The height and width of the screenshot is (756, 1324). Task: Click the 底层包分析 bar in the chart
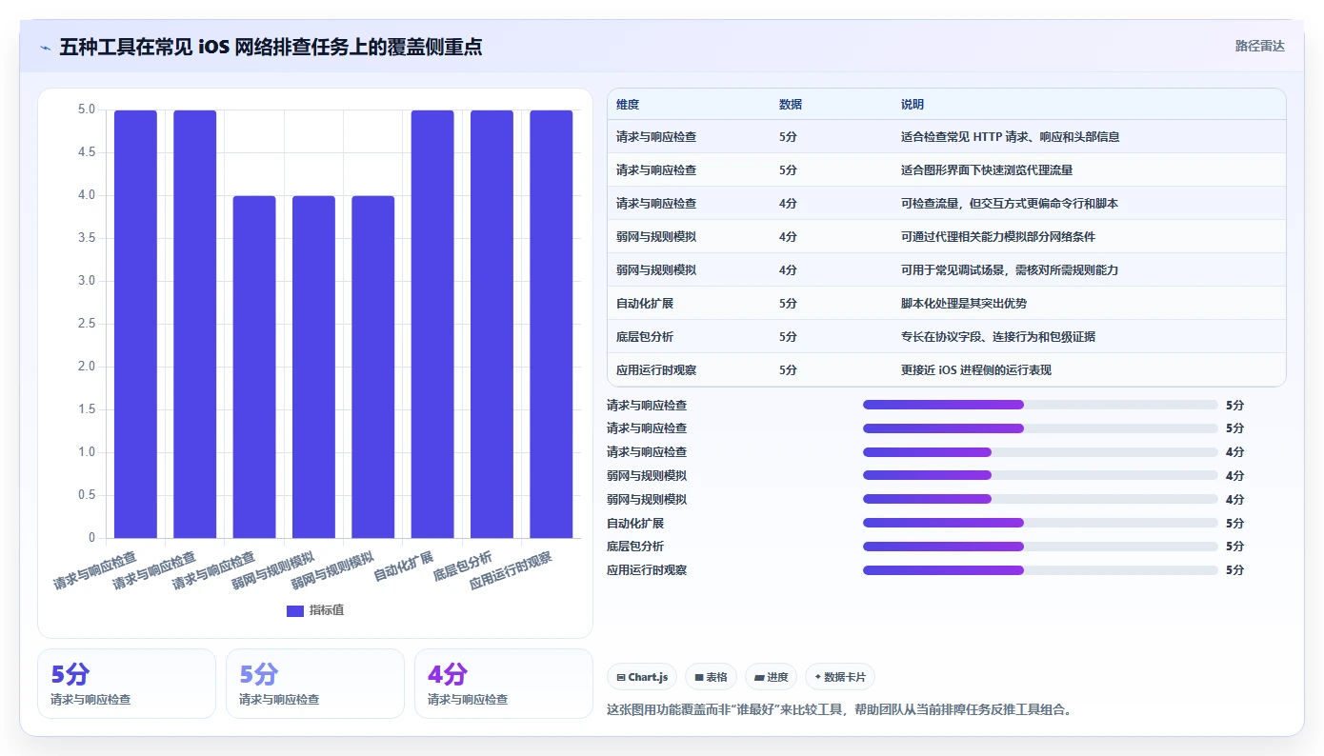point(491,324)
